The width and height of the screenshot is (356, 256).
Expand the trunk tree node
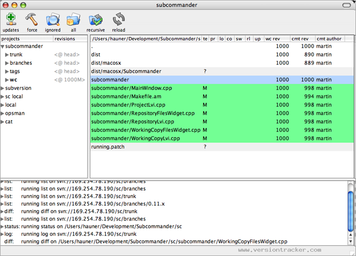(x=7, y=55)
